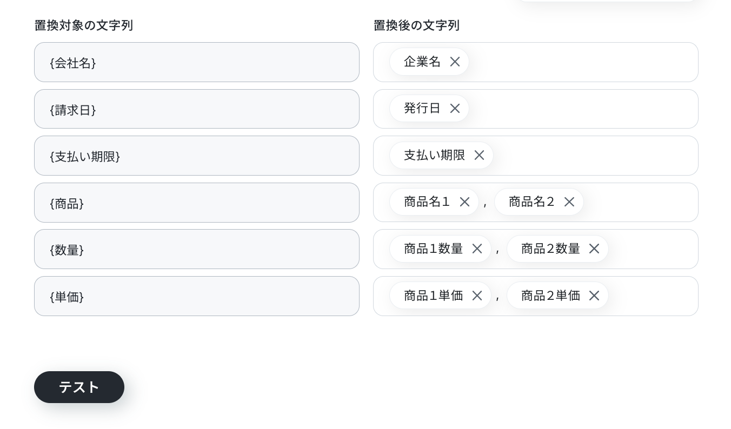
Task: Click into the {単価} field
Action: [x=197, y=296]
